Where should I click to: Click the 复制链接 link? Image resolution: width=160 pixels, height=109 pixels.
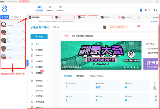[x=154, y=22]
